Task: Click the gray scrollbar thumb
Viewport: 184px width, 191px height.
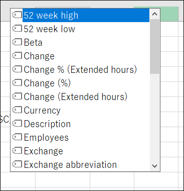Action: 154,46
